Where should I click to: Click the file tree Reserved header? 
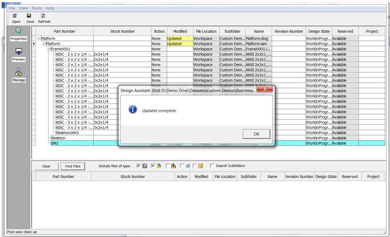[345, 31]
